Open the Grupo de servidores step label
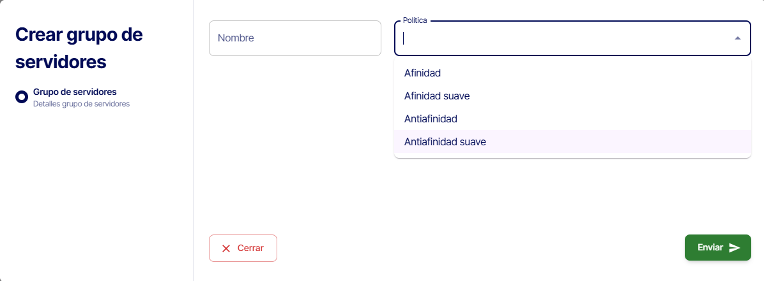 pyautogui.click(x=75, y=92)
